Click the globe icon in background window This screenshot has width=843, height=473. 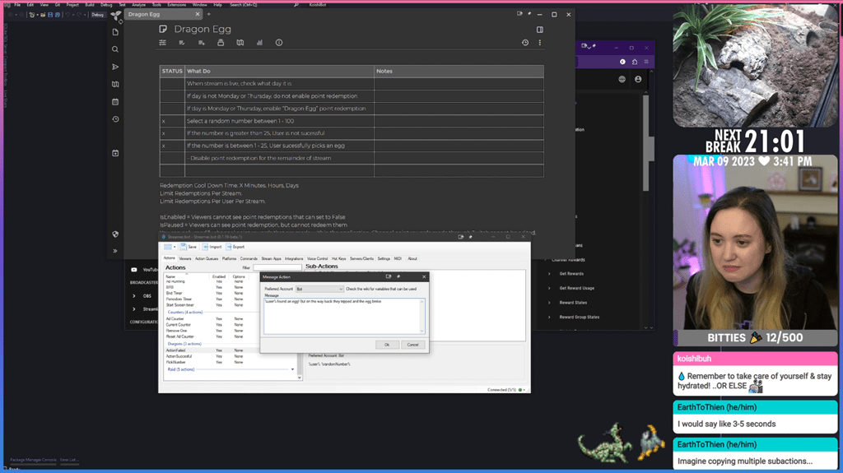622,79
